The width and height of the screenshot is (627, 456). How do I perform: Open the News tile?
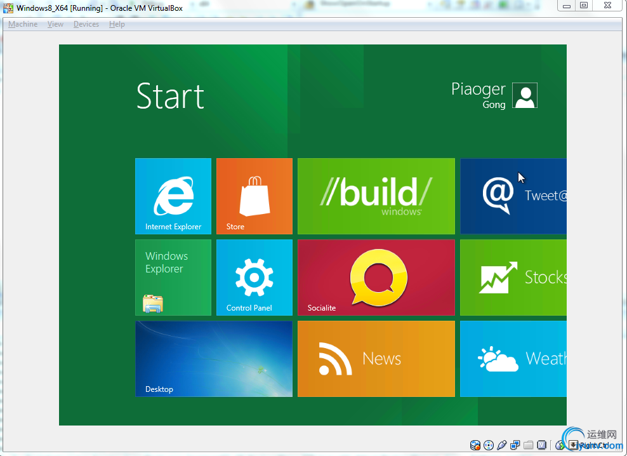pyautogui.click(x=376, y=359)
